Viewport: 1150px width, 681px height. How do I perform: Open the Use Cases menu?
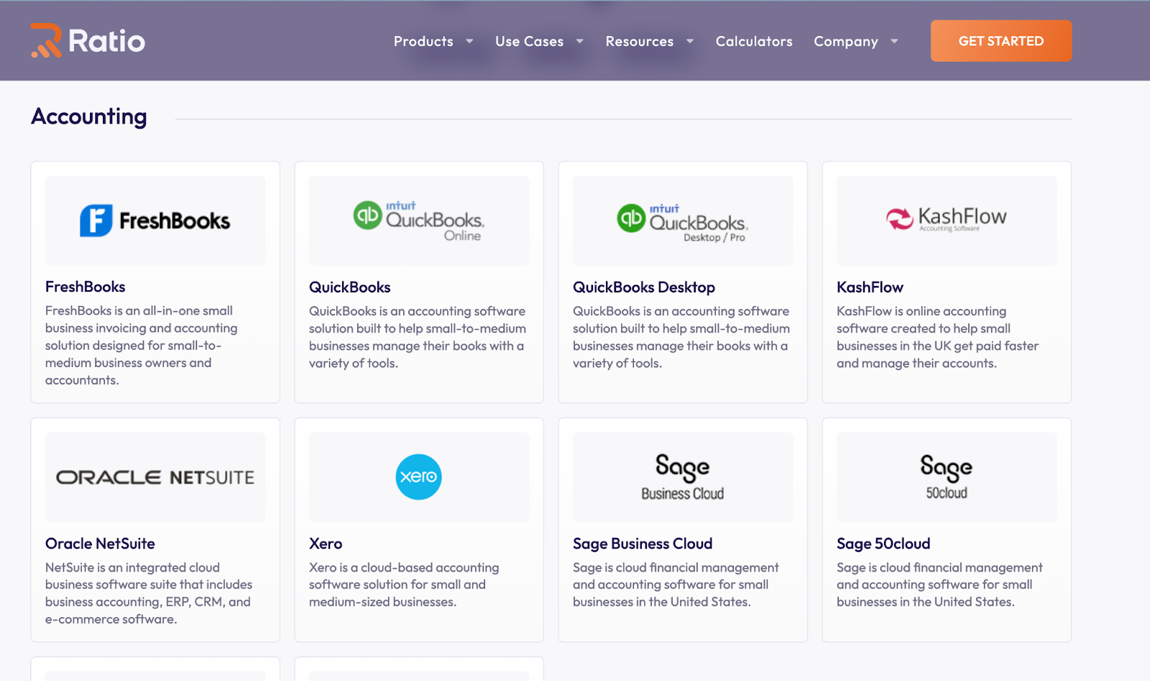[x=529, y=41]
